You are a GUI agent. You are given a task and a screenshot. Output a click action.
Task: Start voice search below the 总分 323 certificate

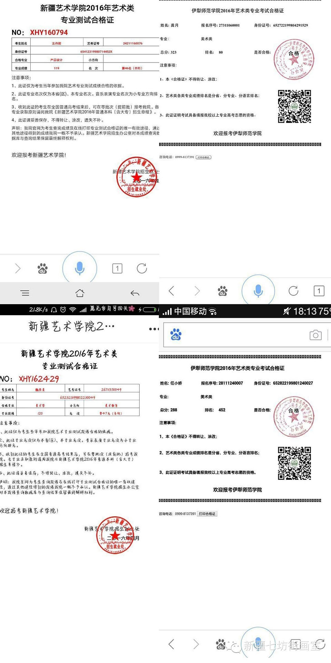tap(258, 291)
